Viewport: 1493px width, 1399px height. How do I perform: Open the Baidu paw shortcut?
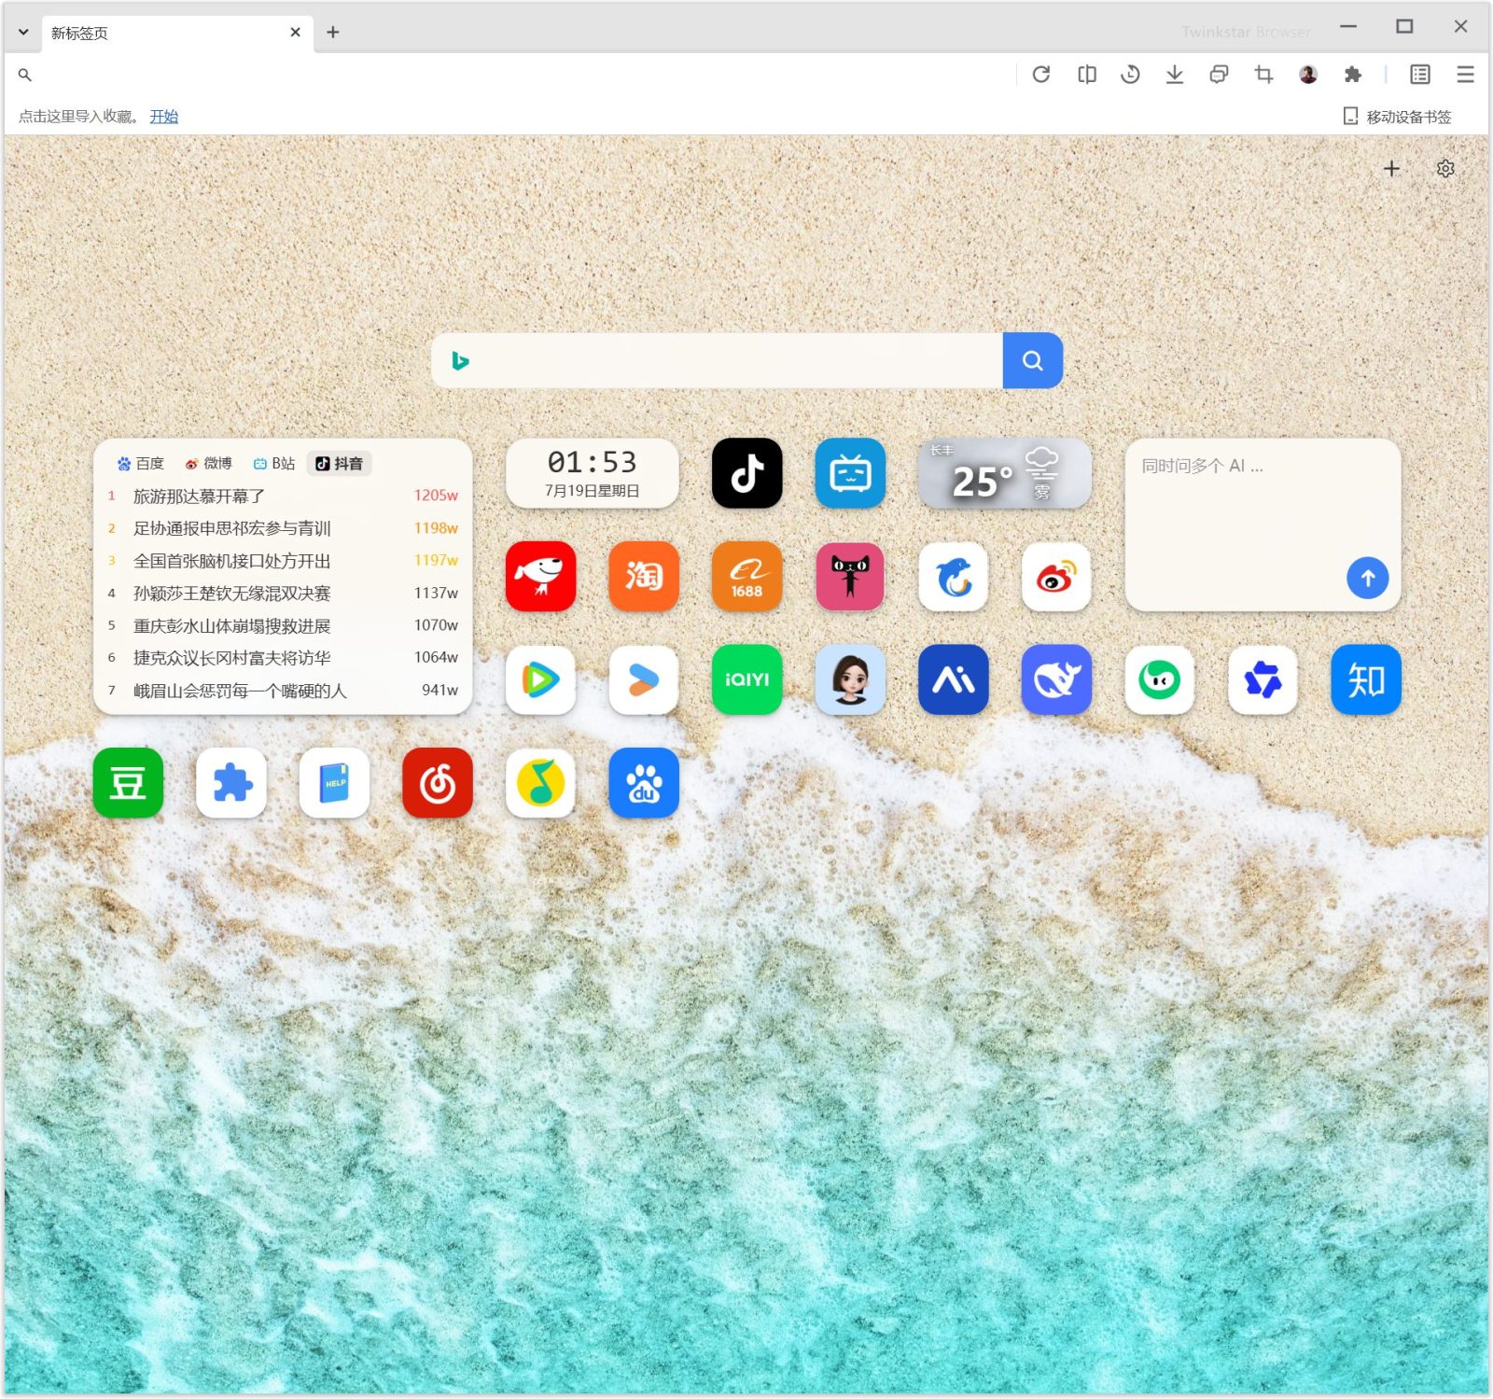[x=644, y=782]
